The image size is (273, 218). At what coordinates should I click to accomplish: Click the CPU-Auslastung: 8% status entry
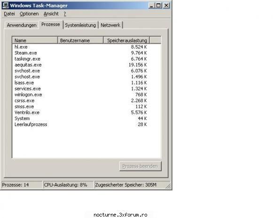[68, 185]
